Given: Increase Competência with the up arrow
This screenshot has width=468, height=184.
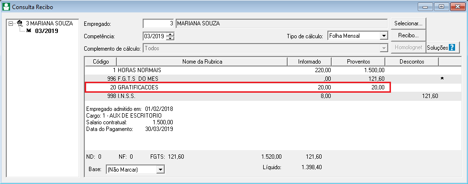Looking at the screenshot, I should [x=170, y=34].
